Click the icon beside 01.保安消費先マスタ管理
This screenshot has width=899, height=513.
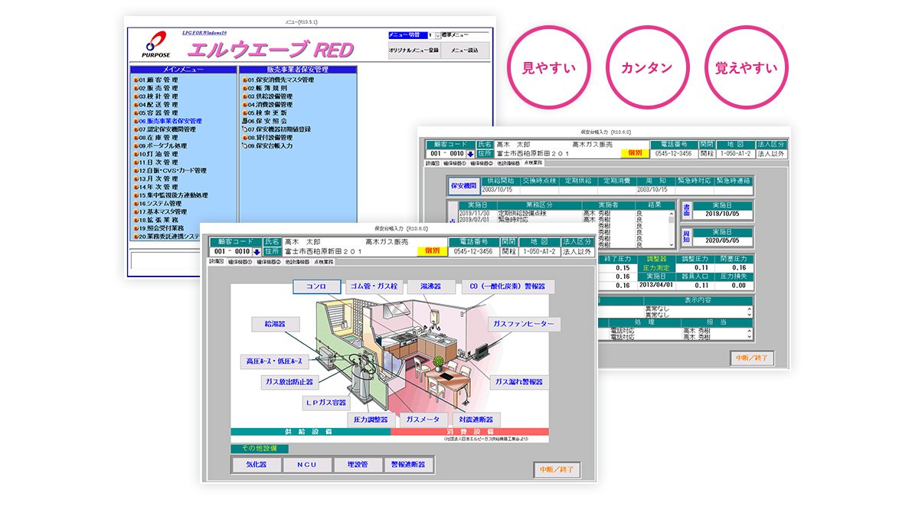tap(245, 80)
